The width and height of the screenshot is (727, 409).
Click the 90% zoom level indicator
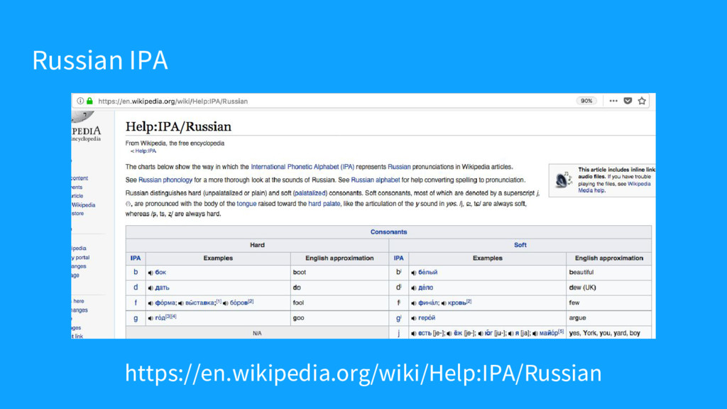click(x=586, y=101)
